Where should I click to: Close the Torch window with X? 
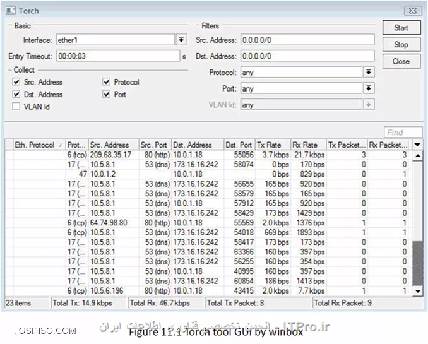(x=413, y=11)
